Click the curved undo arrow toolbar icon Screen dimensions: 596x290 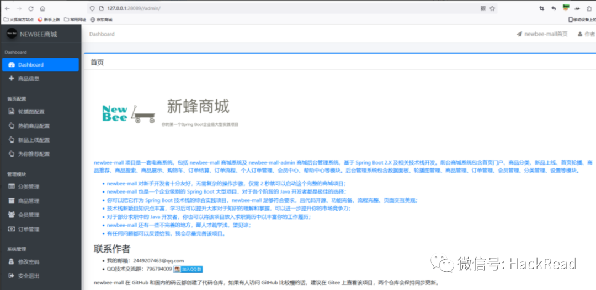point(554,8)
